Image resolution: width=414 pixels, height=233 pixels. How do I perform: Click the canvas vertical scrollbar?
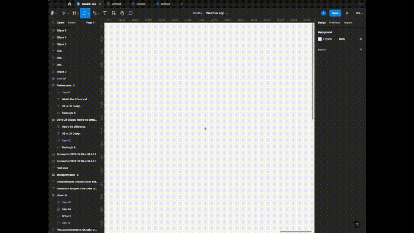(313, 71)
